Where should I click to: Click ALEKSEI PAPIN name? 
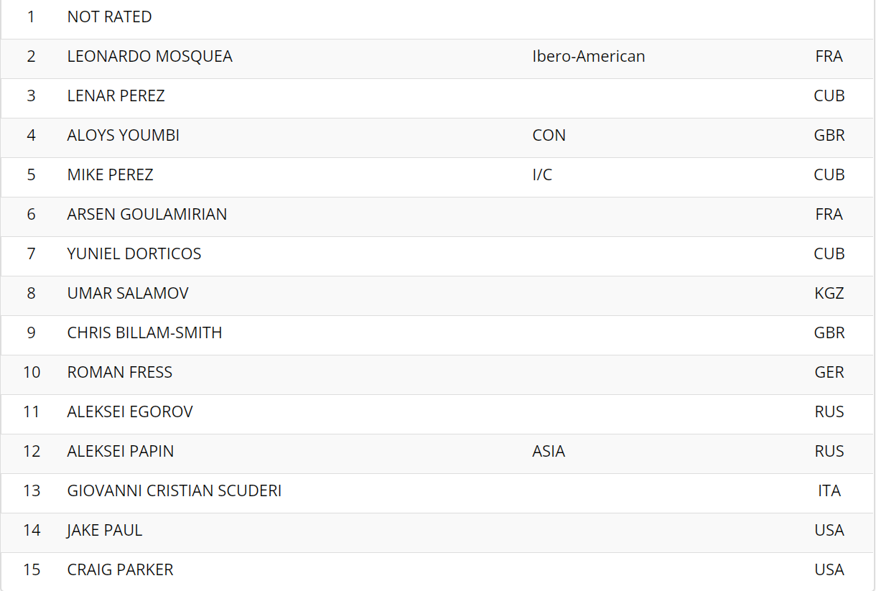click(x=120, y=451)
